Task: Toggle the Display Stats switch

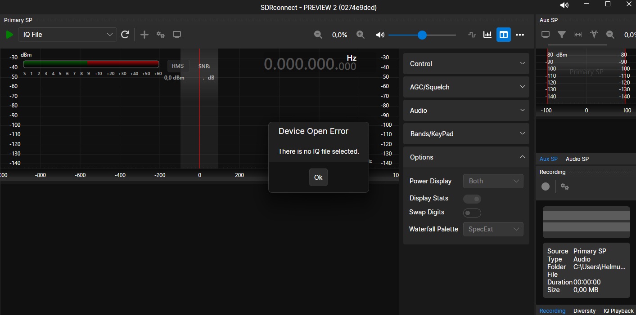Action: click(472, 199)
